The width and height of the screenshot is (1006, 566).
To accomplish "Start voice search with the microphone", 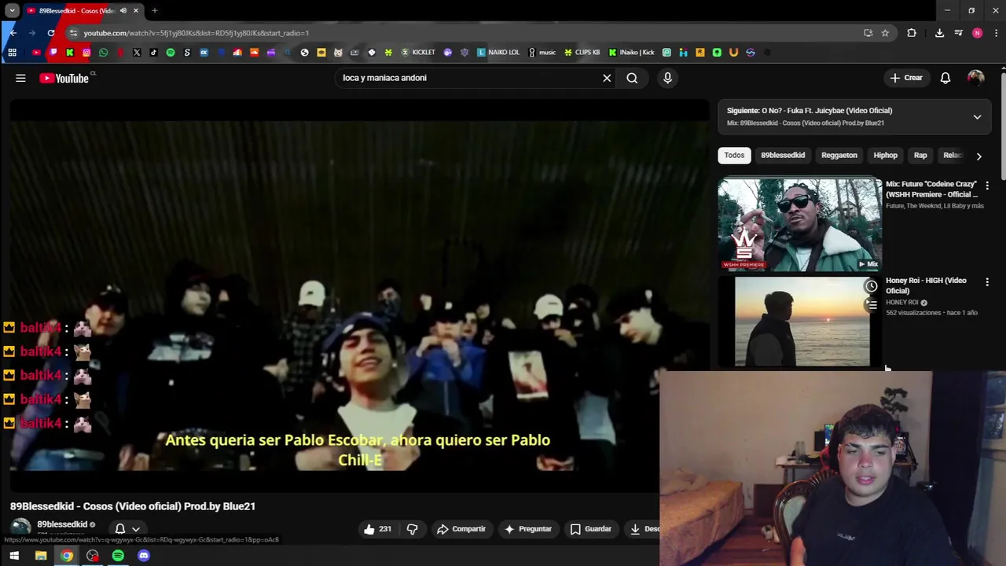I will [x=667, y=78].
